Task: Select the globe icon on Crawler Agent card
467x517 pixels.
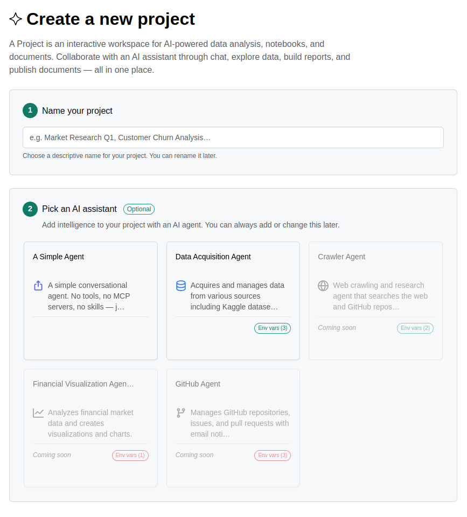Action: [322, 286]
